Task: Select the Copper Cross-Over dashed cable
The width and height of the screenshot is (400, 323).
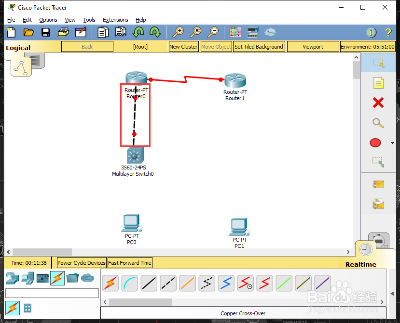Action: (168, 283)
